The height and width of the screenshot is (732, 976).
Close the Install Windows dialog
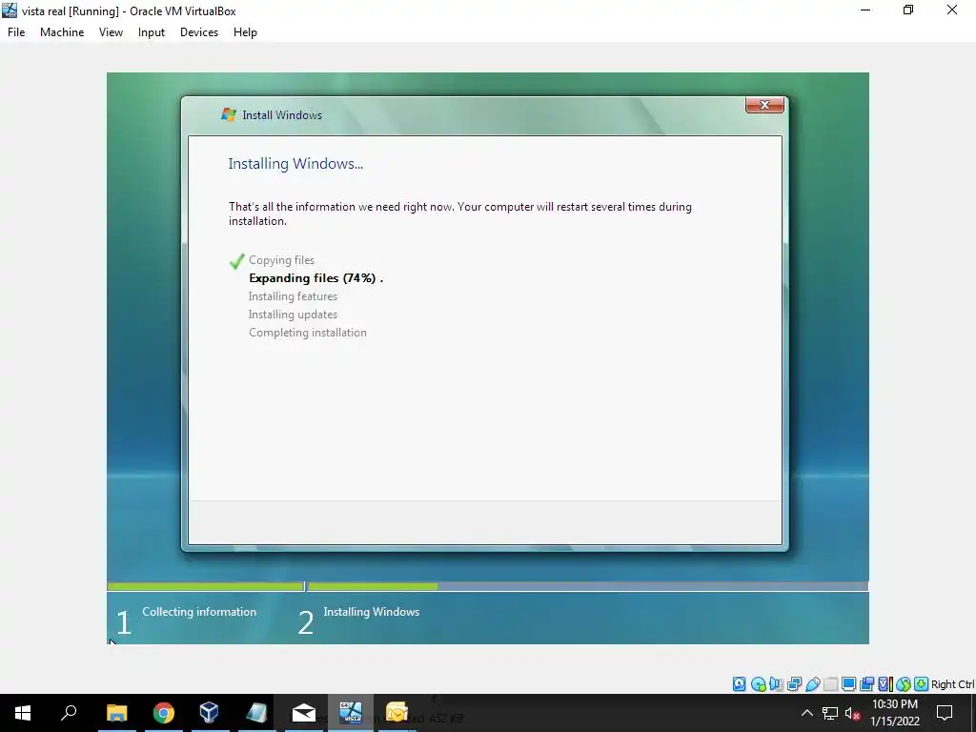764,105
